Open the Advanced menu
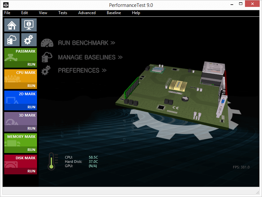Image resolution: width=262 pixels, height=197 pixels. click(x=87, y=13)
